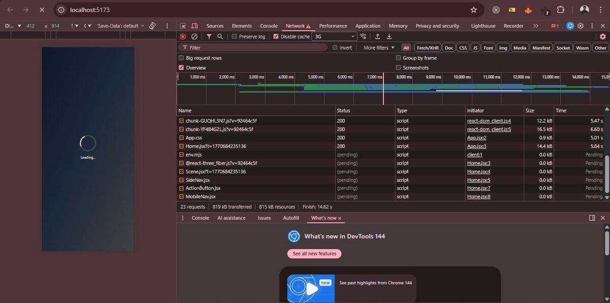Open Lighthouse tab
This screenshot has width=610, height=303.
pyautogui.click(x=483, y=26)
